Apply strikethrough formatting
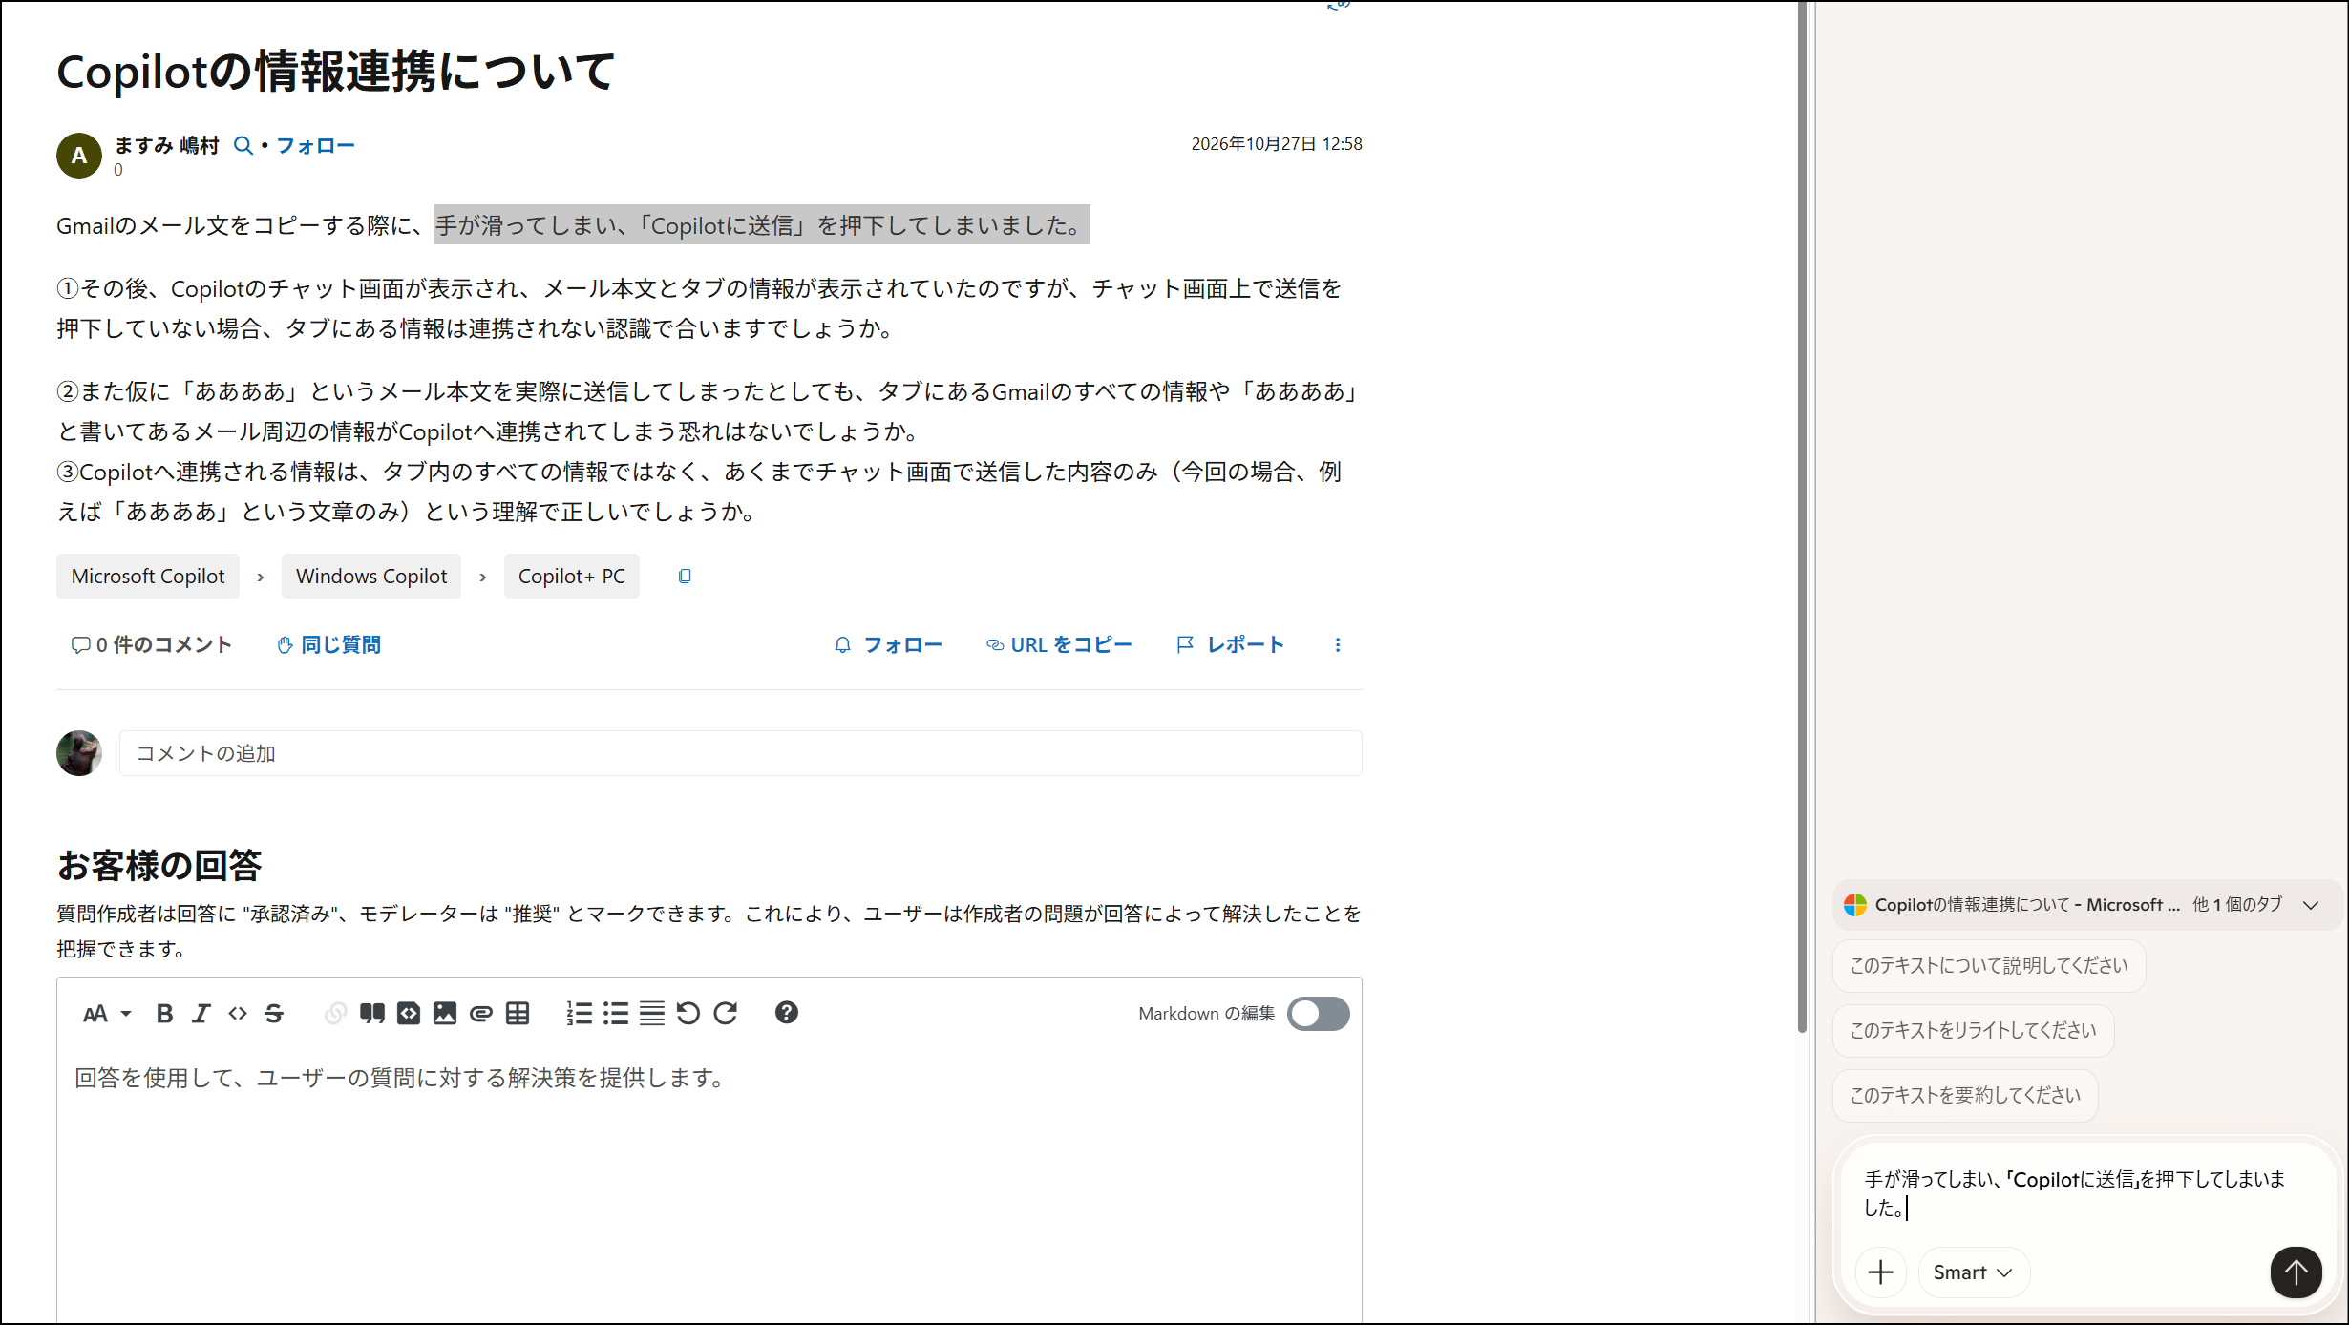Image resolution: width=2349 pixels, height=1325 pixels. [274, 1014]
